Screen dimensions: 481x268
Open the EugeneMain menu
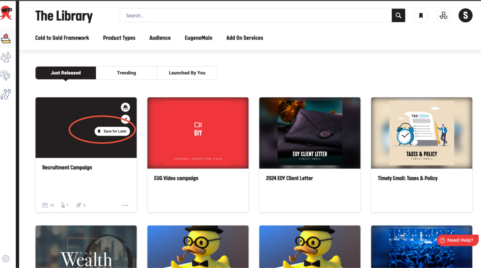click(x=198, y=38)
